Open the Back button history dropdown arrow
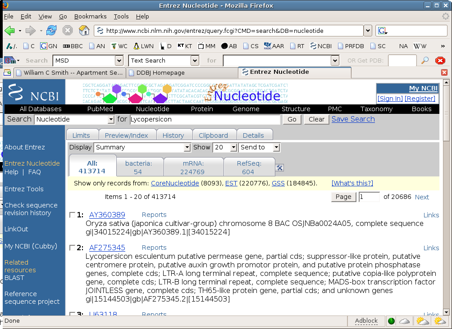 click(20, 31)
